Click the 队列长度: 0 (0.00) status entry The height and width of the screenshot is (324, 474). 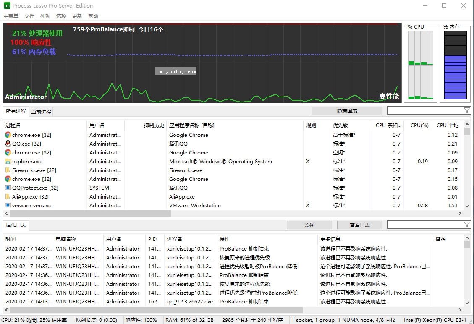tap(97, 320)
